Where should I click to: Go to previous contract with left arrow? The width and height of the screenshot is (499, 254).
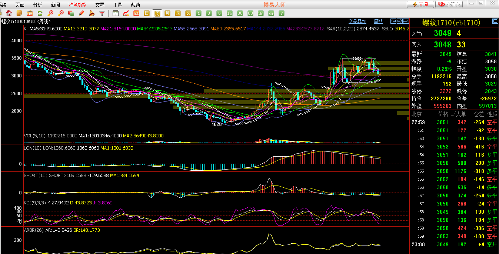click(x=394, y=21)
